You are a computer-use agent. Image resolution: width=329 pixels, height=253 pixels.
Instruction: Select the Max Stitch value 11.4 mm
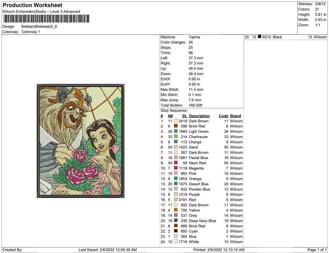[x=196, y=90]
